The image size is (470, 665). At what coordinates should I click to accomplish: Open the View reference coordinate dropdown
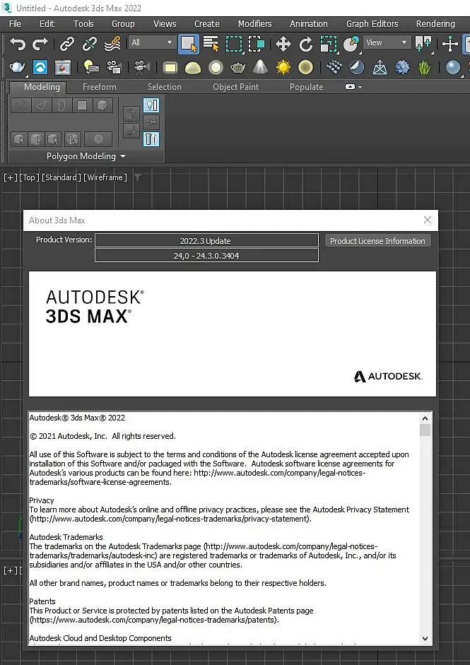387,42
